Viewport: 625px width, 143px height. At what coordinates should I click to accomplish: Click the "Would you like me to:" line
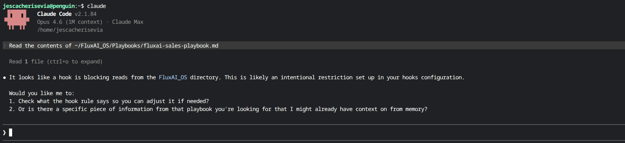42,93
